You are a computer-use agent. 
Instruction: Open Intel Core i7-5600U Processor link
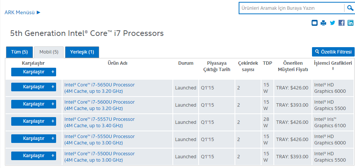click(100, 105)
